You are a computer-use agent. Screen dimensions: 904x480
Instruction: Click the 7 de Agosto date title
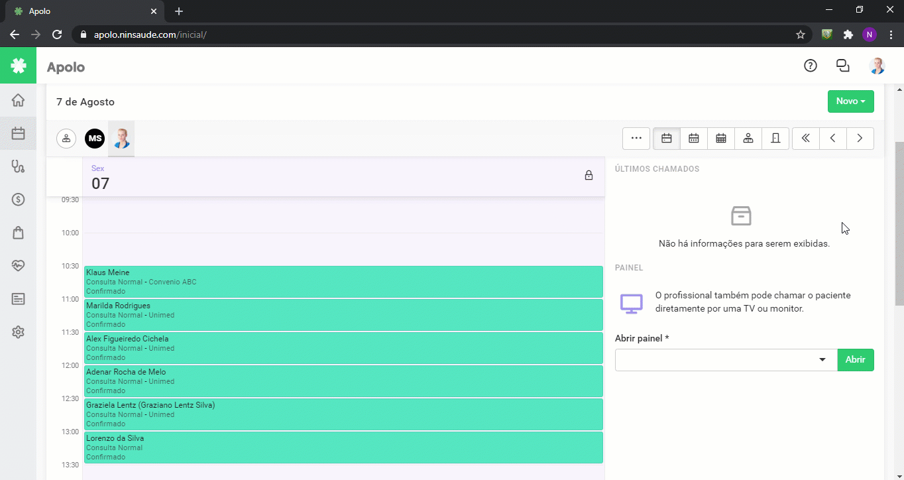(x=85, y=102)
